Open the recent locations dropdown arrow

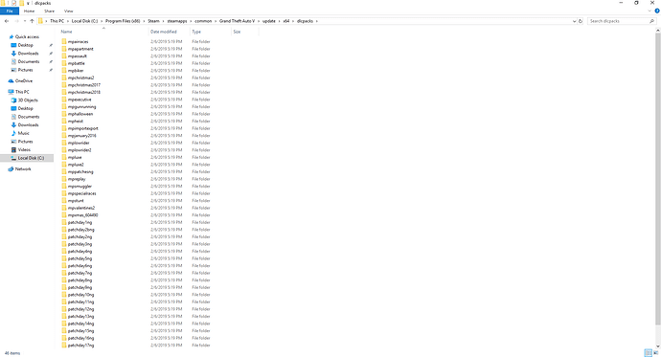[x=25, y=21]
